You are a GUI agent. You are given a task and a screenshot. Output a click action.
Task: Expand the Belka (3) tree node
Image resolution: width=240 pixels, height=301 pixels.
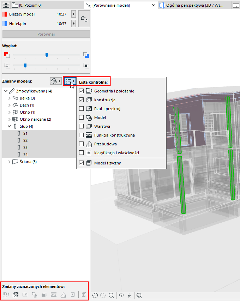click(9, 98)
